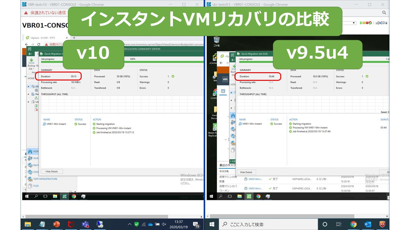Open new tab in the v10 vSphere browser
This screenshot has height=230, width=410.
74,38
